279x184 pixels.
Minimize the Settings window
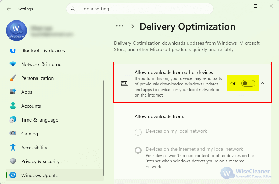coord(239,6)
